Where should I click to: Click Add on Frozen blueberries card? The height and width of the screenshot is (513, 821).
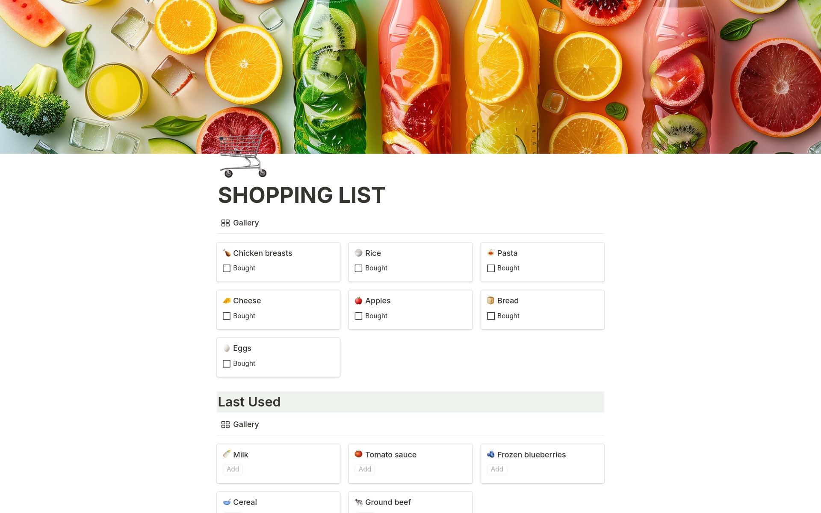click(497, 469)
